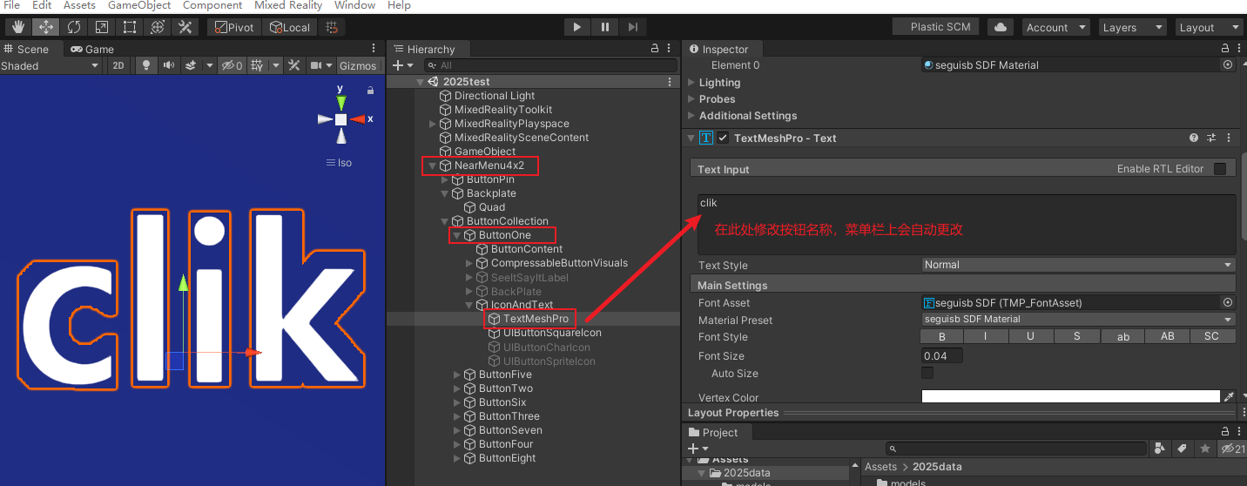Edit the Font Size value field
1247x486 pixels.
click(x=942, y=355)
